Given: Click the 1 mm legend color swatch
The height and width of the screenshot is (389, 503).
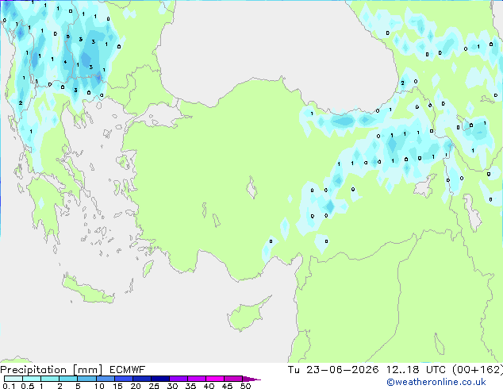Looking at the screenshot, I should tap(50, 379).
